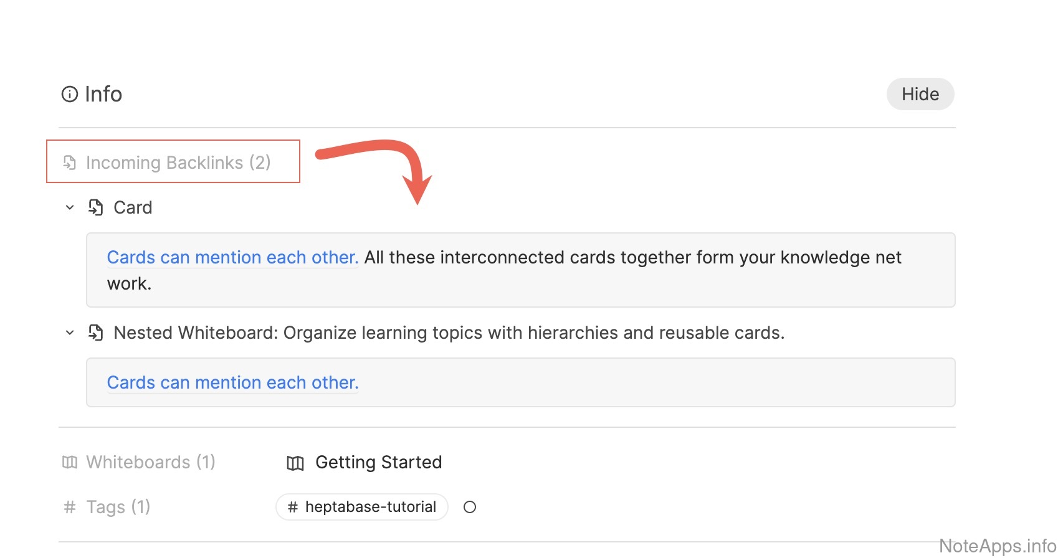Click the card icon beside Card
Image resolution: width=1058 pixels, height=558 pixels.
click(95, 207)
